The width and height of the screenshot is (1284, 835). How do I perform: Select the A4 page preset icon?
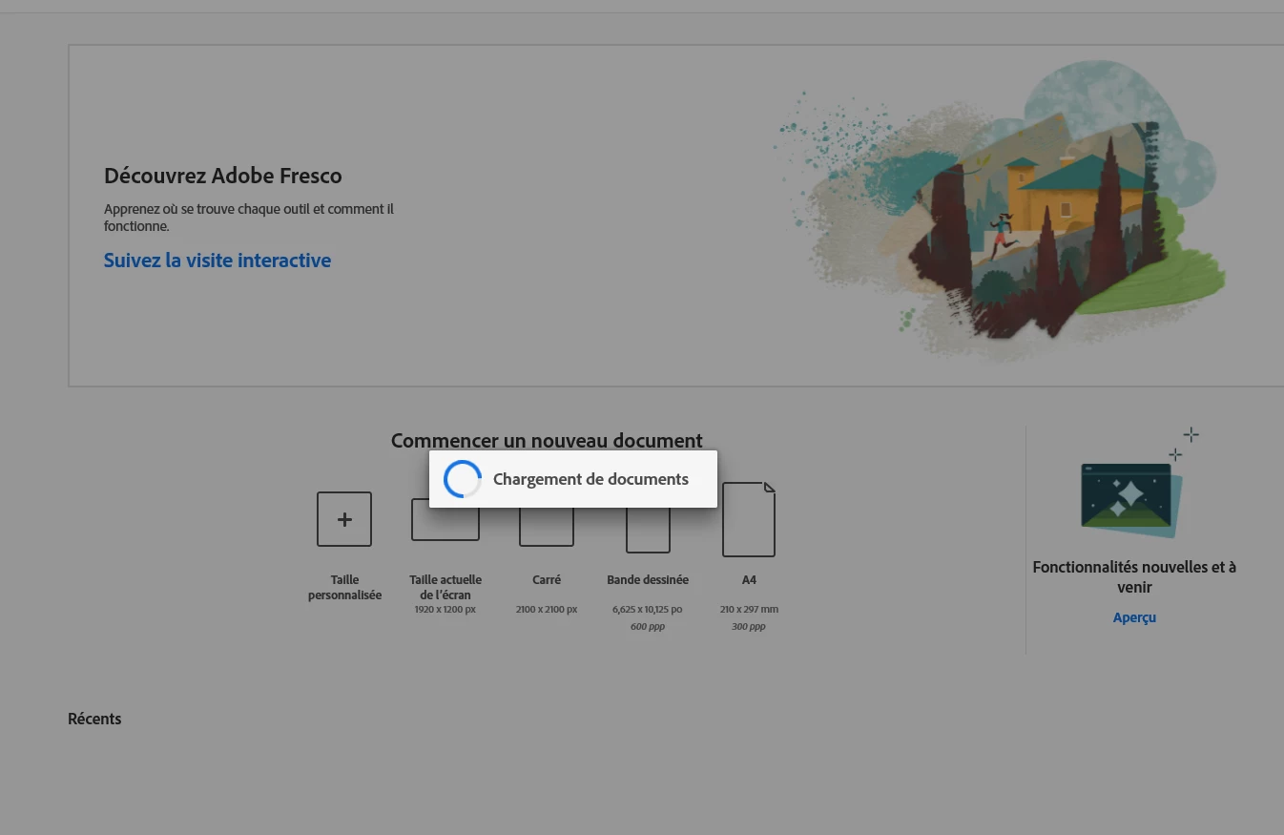[x=749, y=519]
